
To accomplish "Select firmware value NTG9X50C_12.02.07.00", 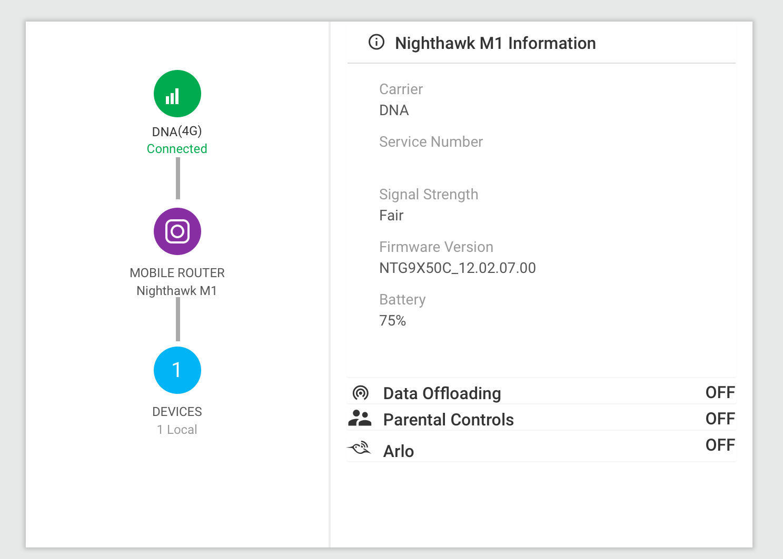I will pos(458,268).
